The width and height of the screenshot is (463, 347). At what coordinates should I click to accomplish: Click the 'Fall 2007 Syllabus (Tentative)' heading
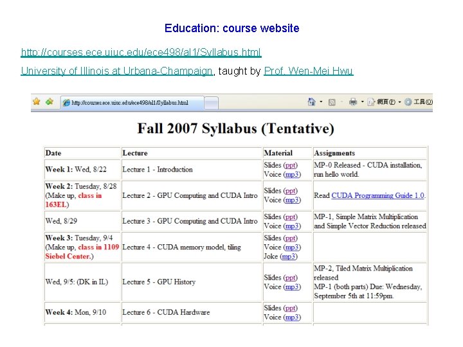coord(235,129)
